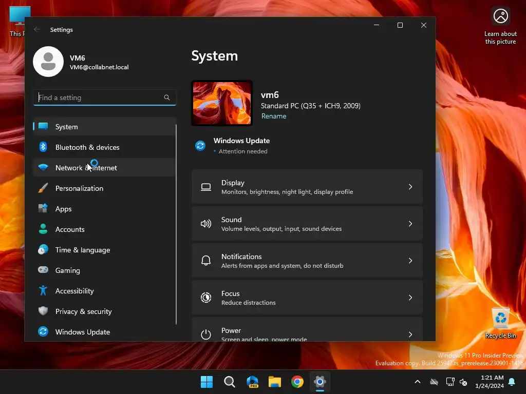Screen dimensions: 526x394
Task: Click the Settings gear icon on taskbar
Action: coord(320,382)
